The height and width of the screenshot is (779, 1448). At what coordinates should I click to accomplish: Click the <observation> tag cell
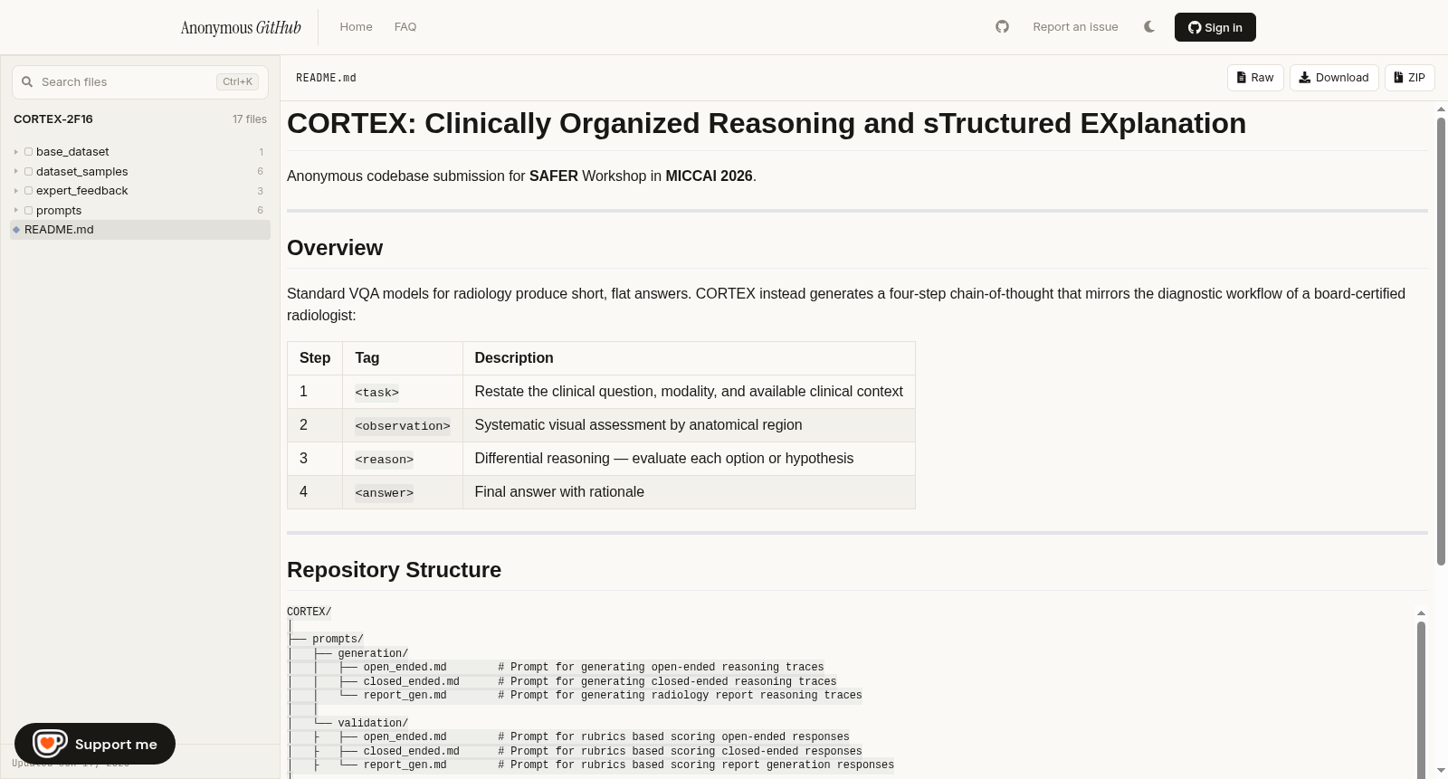pyautogui.click(x=403, y=425)
